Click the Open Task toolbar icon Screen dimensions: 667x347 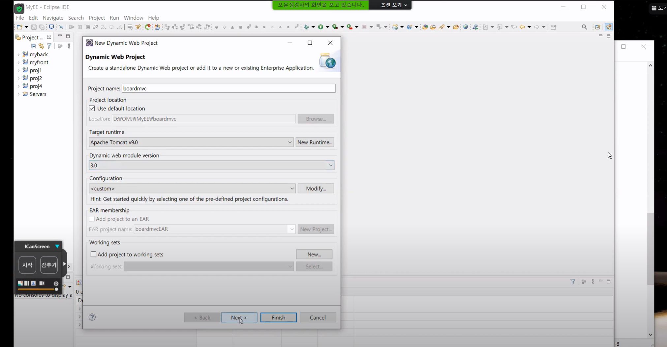pos(433,27)
